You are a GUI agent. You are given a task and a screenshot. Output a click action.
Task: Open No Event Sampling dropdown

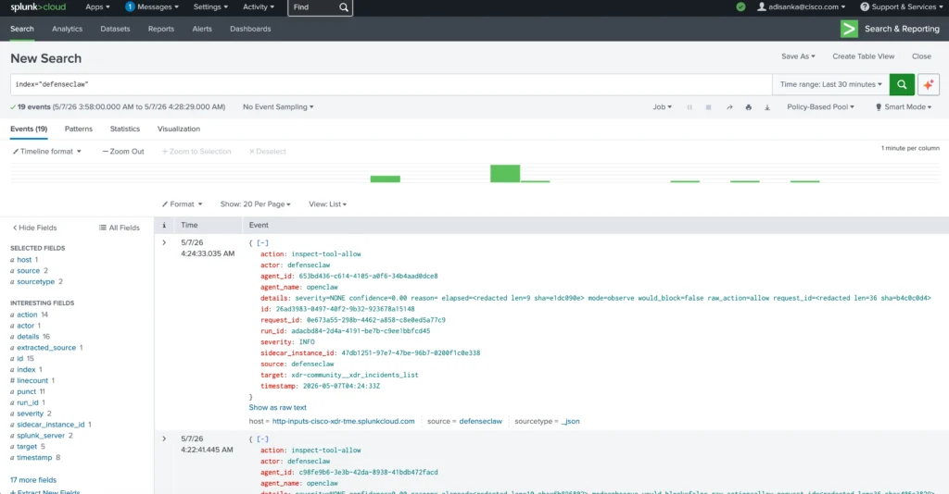click(278, 107)
